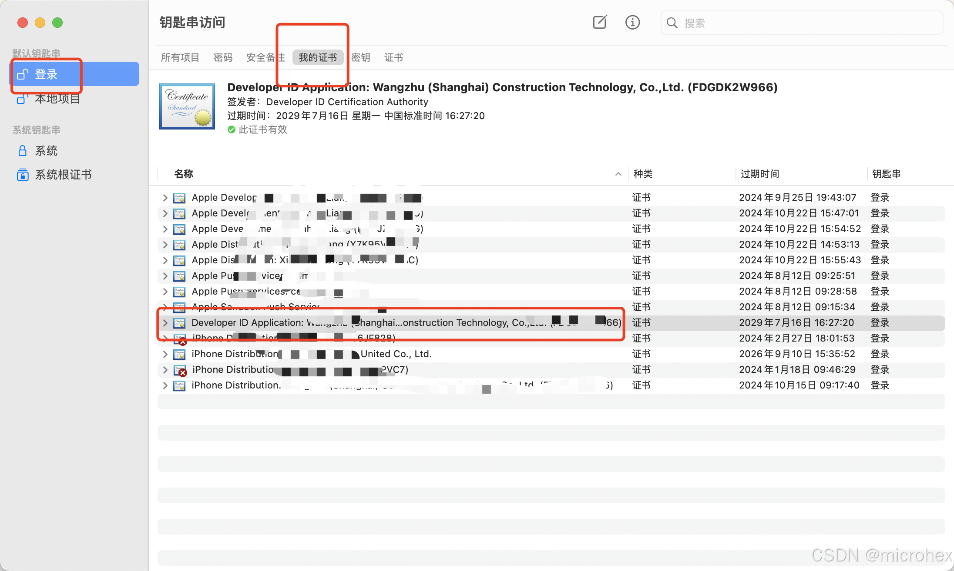This screenshot has height=571, width=954.
Task: Sort by the 过期时间 column header
Action: click(x=760, y=174)
